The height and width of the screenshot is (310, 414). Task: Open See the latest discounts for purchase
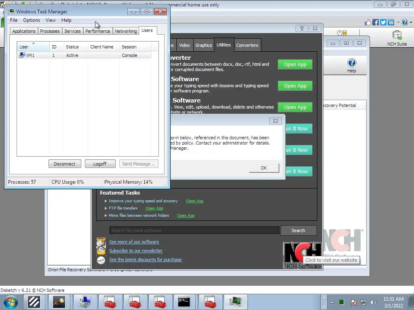click(146, 260)
